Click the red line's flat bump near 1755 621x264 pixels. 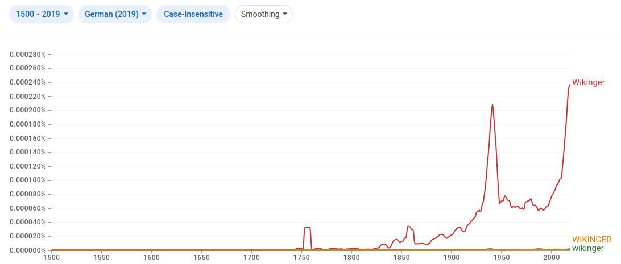pos(307,228)
